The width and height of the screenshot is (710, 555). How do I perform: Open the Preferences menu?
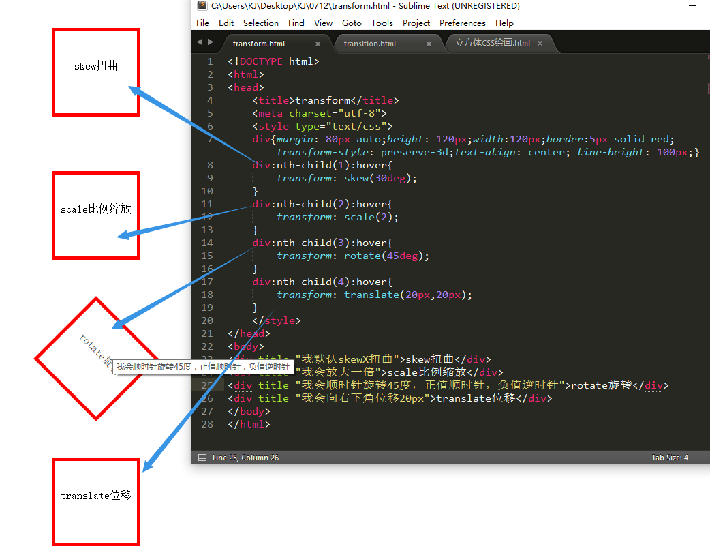[462, 23]
